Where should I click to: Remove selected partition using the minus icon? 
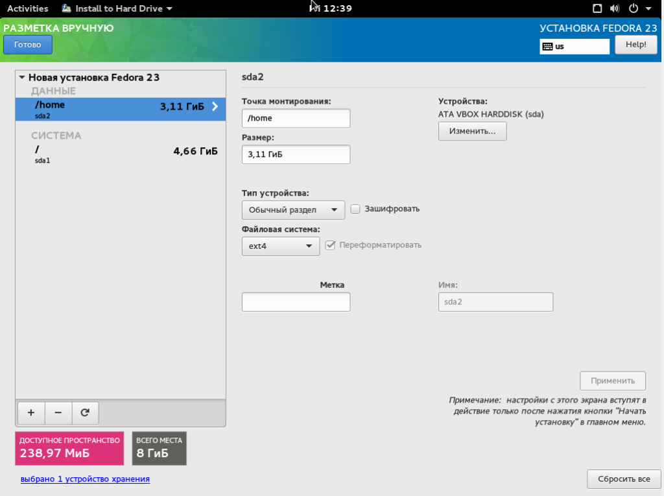coord(58,413)
